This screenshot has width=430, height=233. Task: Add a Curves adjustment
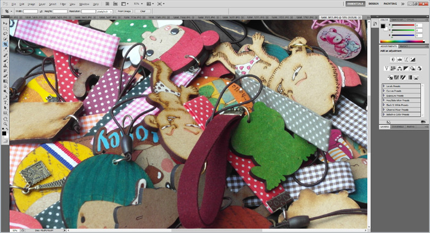[406, 59]
